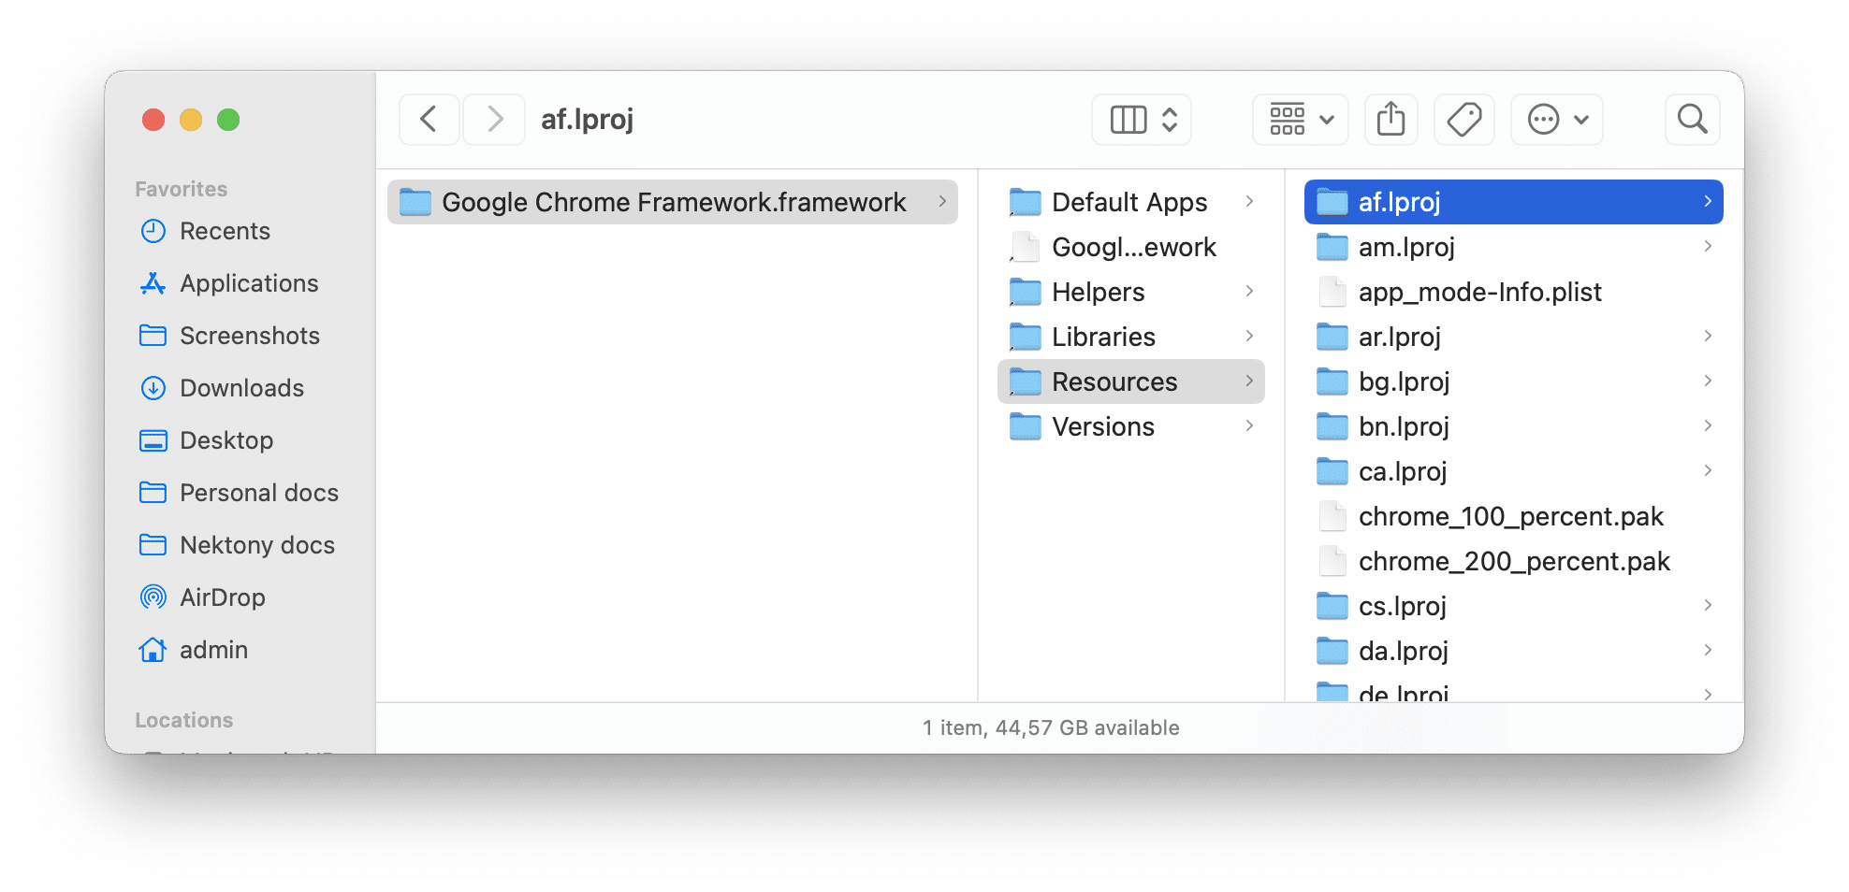Click the admin house icon

click(x=153, y=650)
